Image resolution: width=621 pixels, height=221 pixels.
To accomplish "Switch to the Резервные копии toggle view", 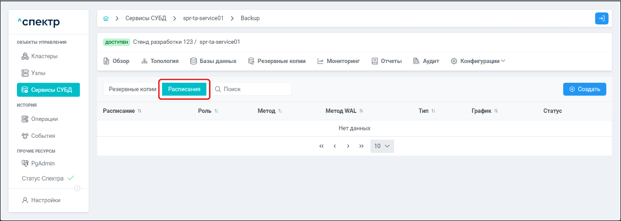I will [x=132, y=89].
